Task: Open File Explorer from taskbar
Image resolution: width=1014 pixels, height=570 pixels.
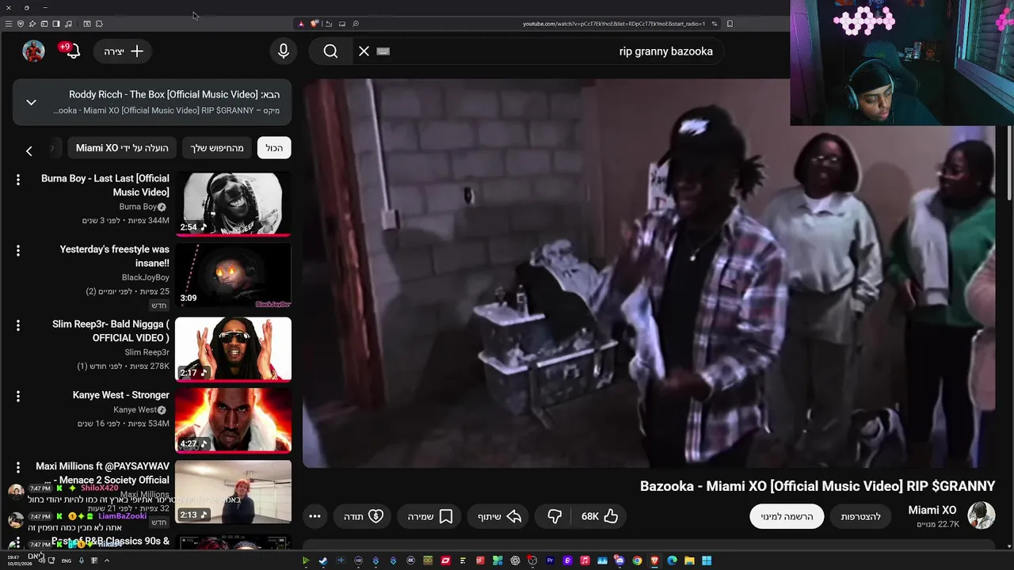Action: point(689,560)
